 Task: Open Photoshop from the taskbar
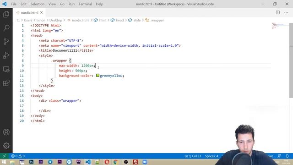pos(31,162)
